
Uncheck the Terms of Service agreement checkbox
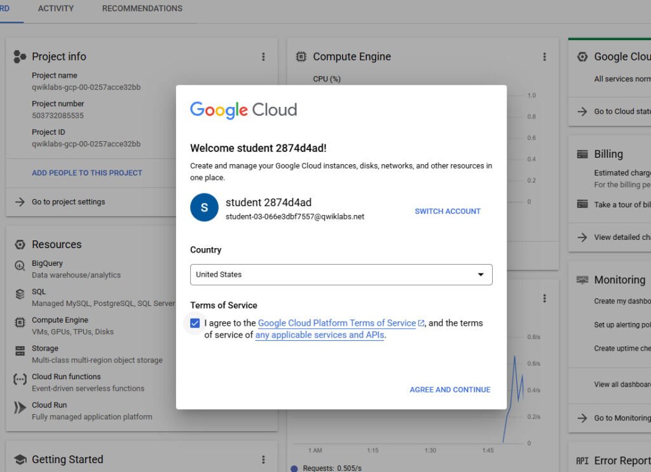[195, 323]
